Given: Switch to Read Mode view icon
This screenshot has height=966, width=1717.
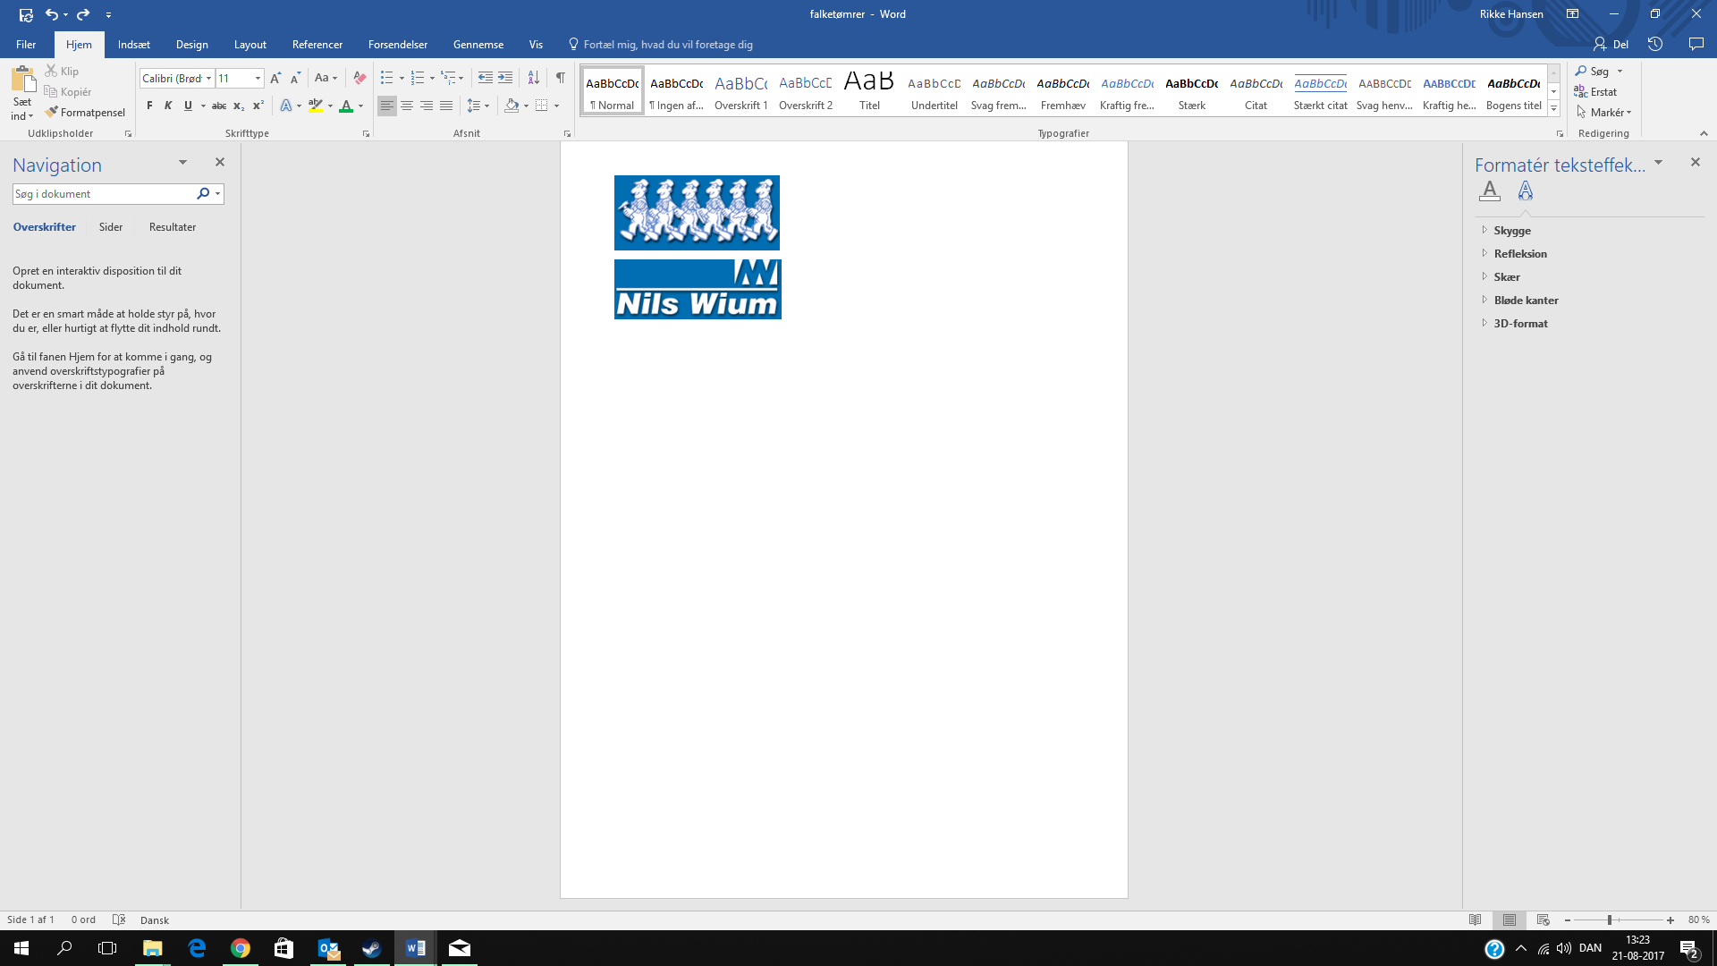Looking at the screenshot, I should (x=1476, y=919).
